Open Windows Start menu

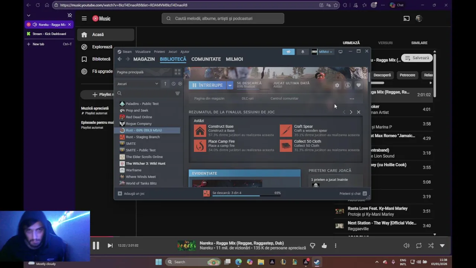pos(158,262)
